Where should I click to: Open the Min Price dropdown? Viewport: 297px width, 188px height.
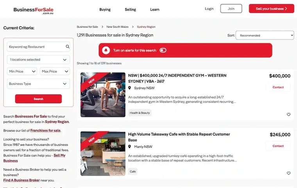(x=22, y=71)
